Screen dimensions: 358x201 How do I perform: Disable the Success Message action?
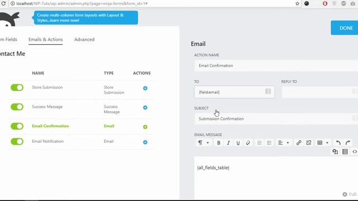pyautogui.click(x=17, y=107)
